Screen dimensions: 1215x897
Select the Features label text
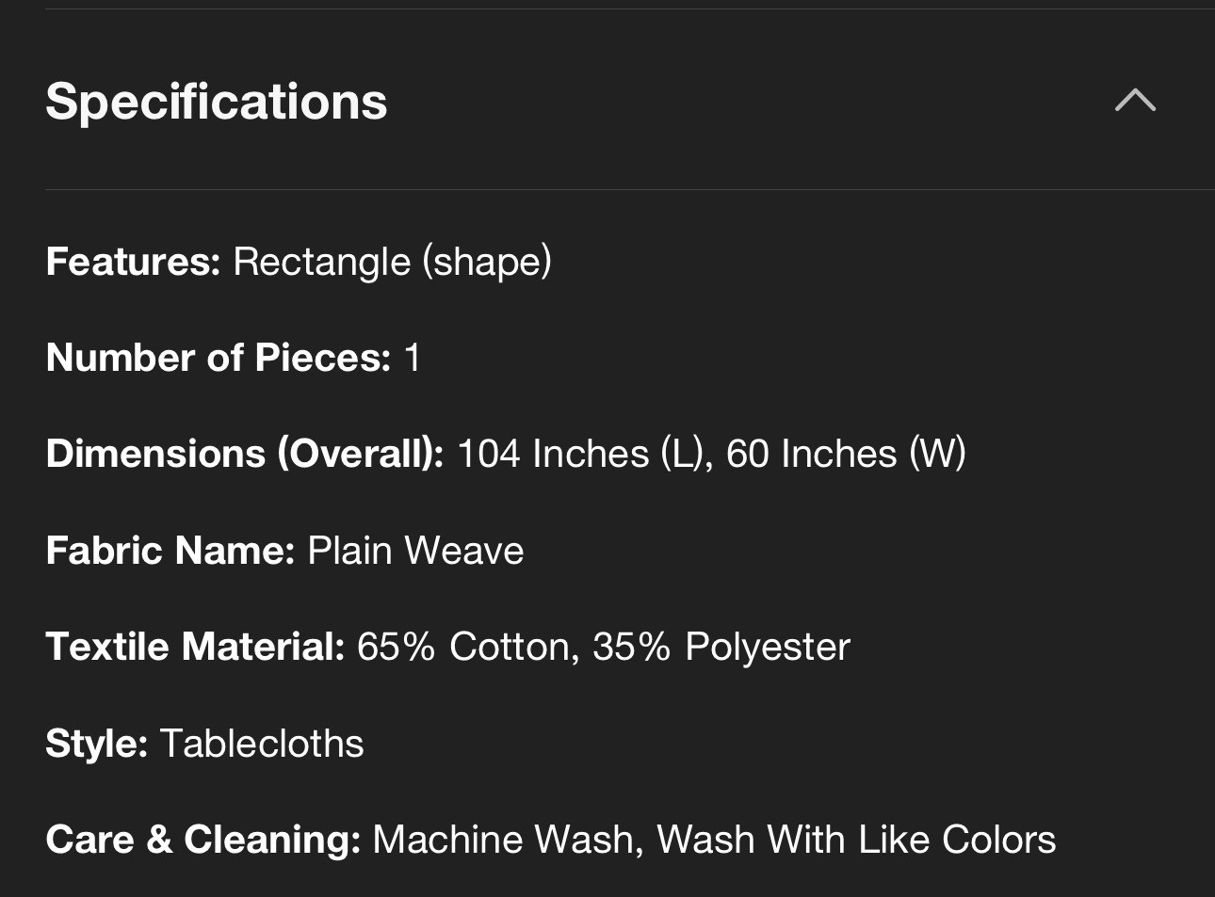pos(133,262)
